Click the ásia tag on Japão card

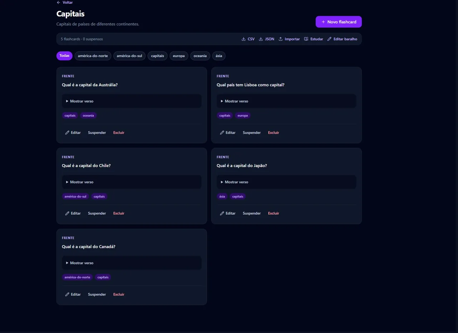pos(222,196)
